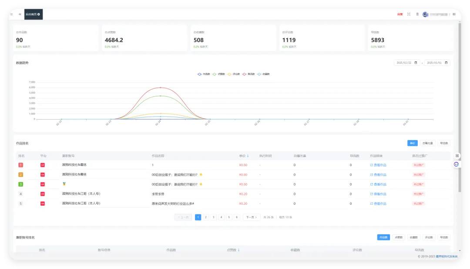
Task: Select page 1 in pagination
Action: point(198,217)
